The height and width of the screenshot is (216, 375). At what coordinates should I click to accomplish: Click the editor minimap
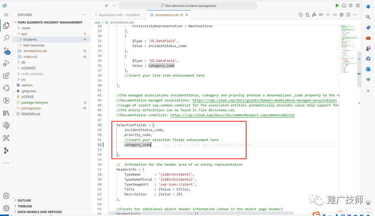[x=349, y=49]
